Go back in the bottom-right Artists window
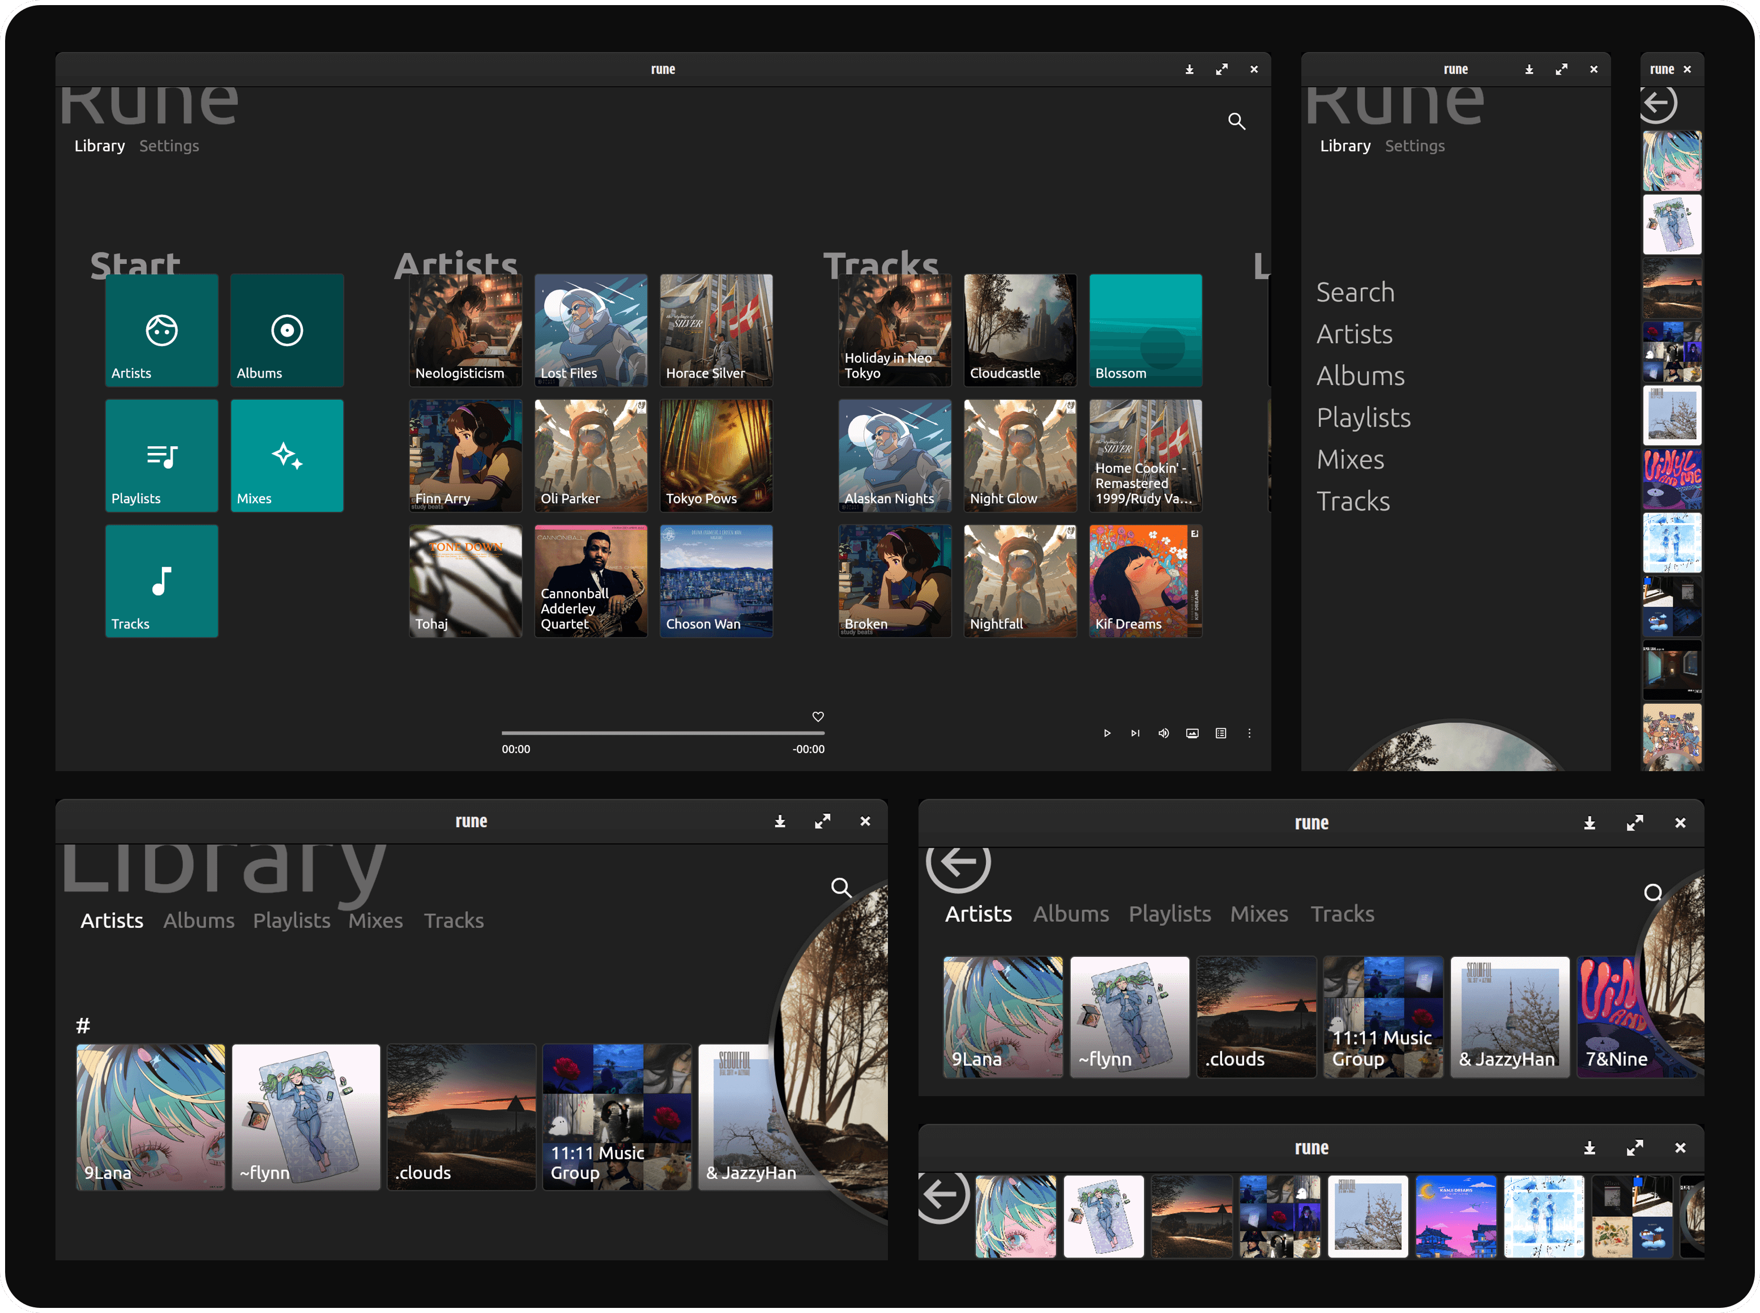The height and width of the screenshot is (1313, 1760). [958, 863]
